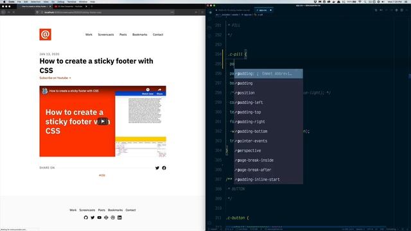Select 'padding-left' autocomplete suggestion
This screenshot has width=411, height=231.
[268, 103]
